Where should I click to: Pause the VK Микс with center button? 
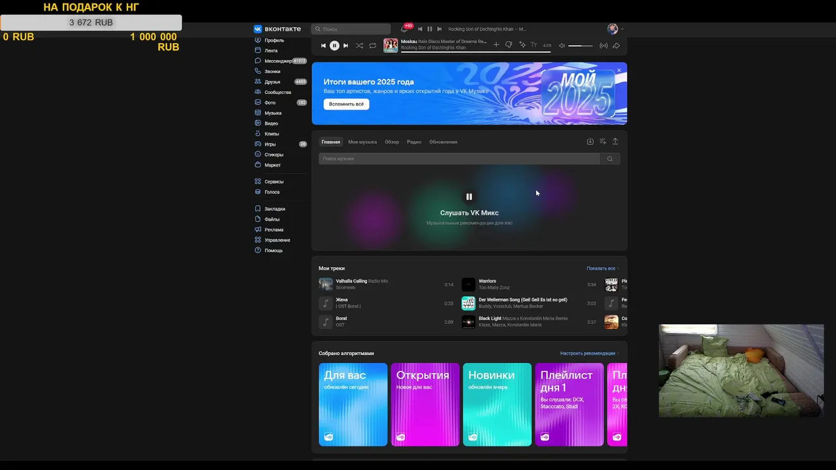[469, 196]
